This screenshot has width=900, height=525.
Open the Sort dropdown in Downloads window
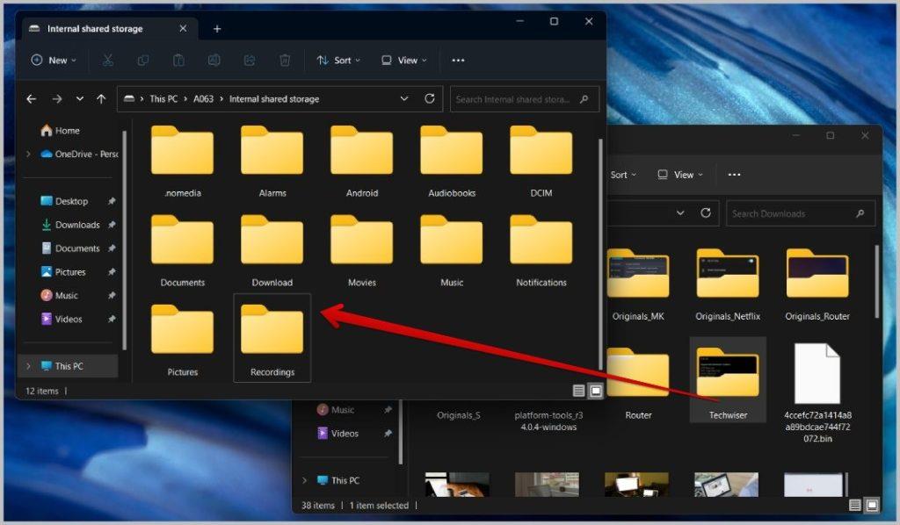tap(623, 175)
